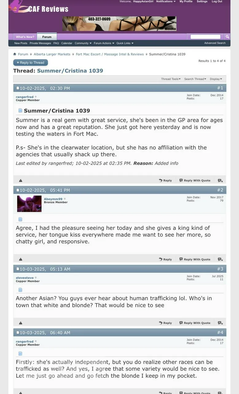Click the Reply to Thread button
239x394 pixels.
pos(30,62)
